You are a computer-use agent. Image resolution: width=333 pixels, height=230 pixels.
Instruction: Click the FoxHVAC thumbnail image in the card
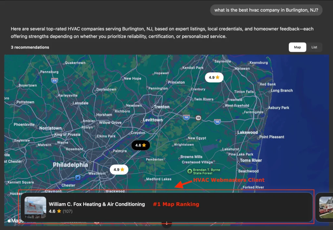click(35, 207)
